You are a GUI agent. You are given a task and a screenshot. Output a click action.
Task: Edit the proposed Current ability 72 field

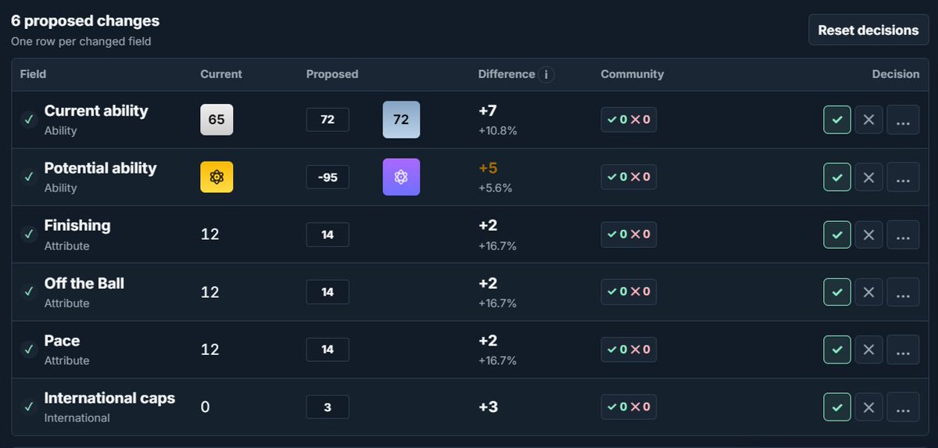tap(328, 120)
